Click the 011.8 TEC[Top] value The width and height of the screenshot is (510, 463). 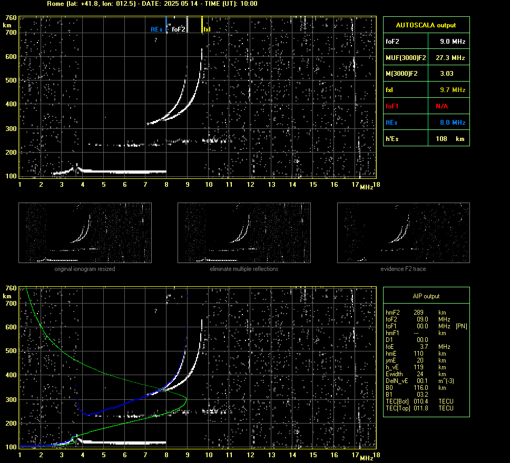click(x=421, y=408)
